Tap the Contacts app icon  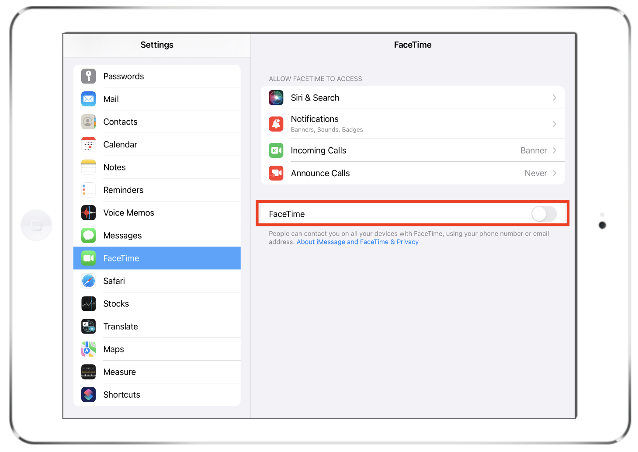[x=88, y=122]
